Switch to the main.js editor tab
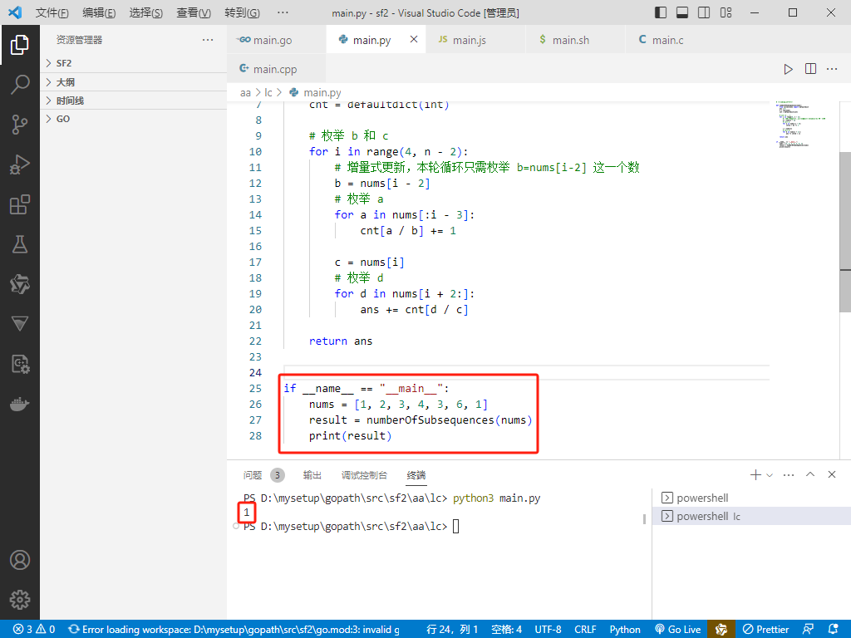This screenshot has width=851, height=638. (476, 40)
